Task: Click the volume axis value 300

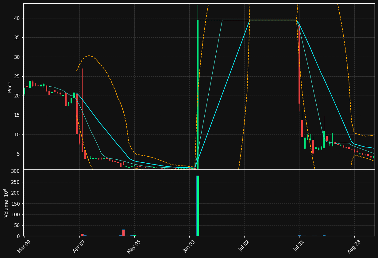Action: pos(15,171)
